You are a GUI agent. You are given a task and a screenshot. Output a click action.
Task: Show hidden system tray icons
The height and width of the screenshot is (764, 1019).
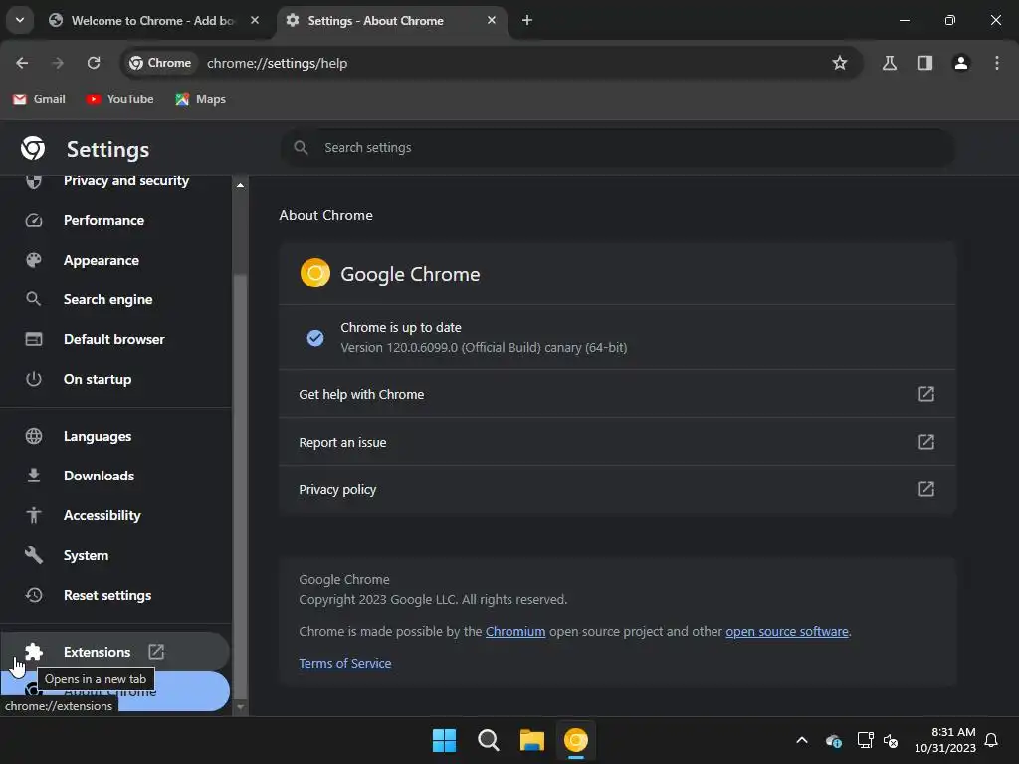click(802, 740)
